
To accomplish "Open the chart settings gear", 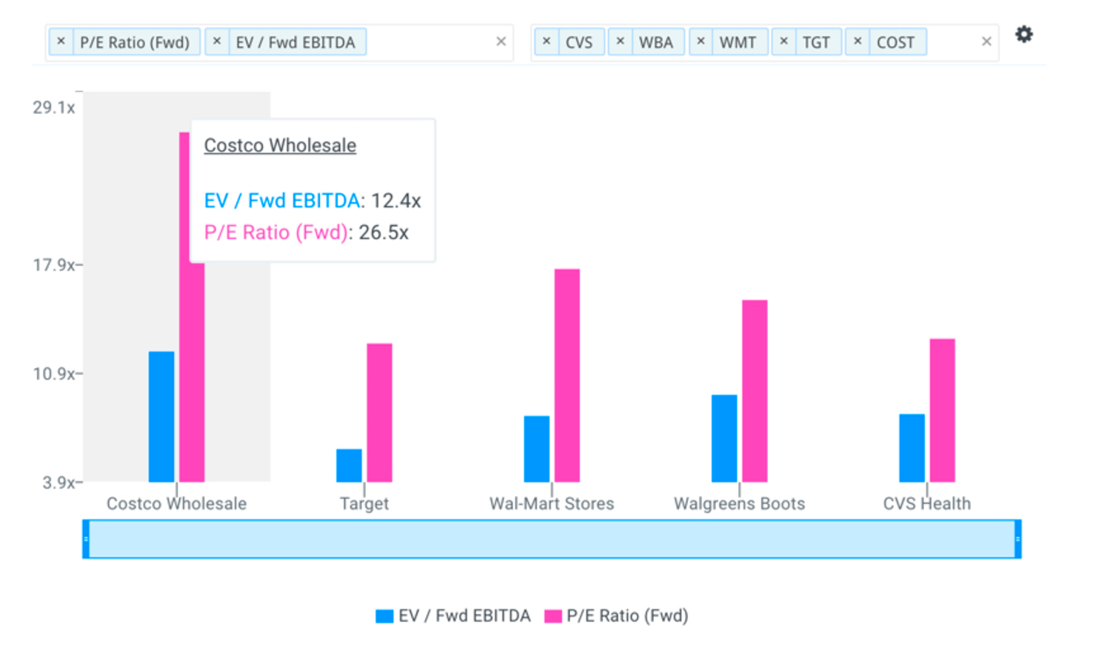I will [x=1023, y=34].
